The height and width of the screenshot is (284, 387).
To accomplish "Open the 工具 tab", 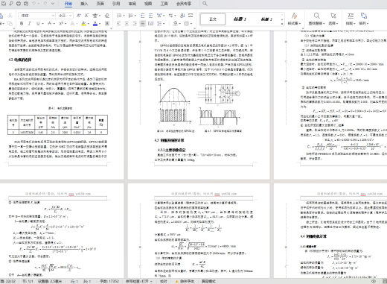I will click(x=164, y=4).
